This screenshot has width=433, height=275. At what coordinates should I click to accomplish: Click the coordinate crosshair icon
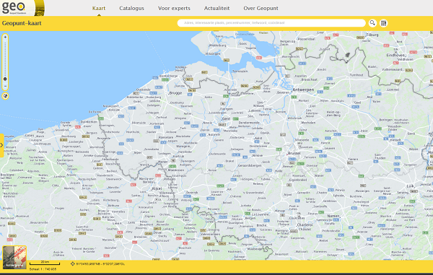73,263
